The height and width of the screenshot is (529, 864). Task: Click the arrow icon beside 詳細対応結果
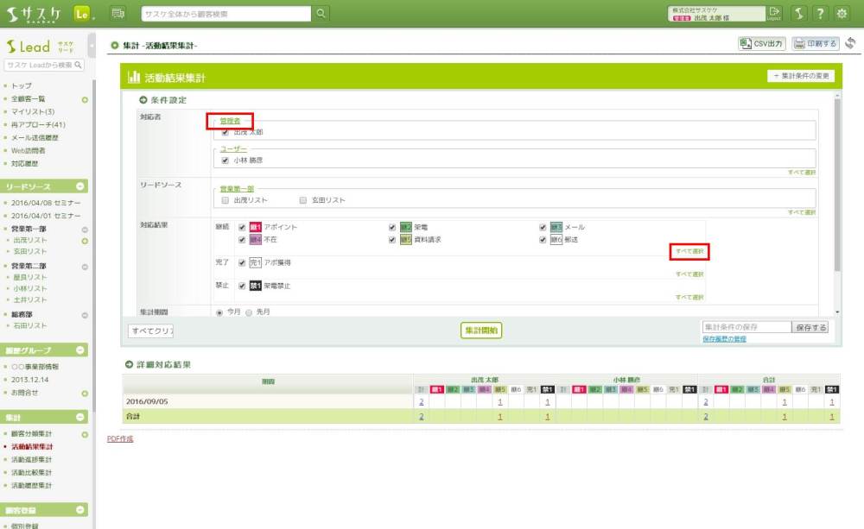pos(129,364)
